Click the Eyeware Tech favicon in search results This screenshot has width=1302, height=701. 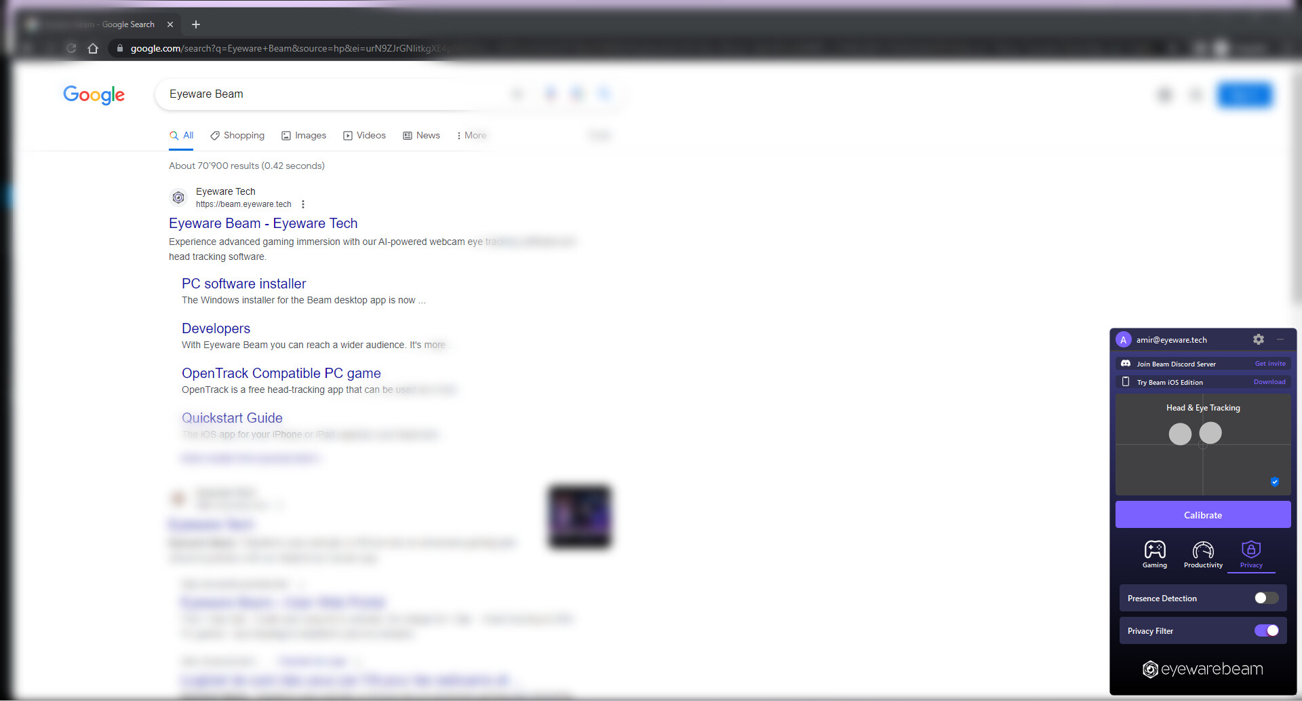coord(178,197)
